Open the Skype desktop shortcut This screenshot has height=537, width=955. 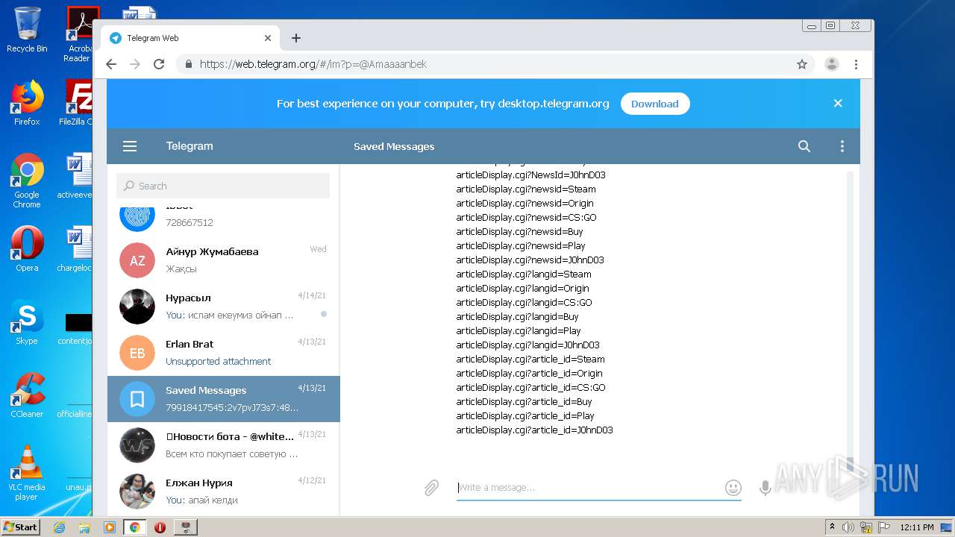[27, 322]
